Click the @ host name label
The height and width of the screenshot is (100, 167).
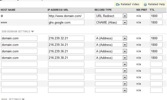click(2, 16)
